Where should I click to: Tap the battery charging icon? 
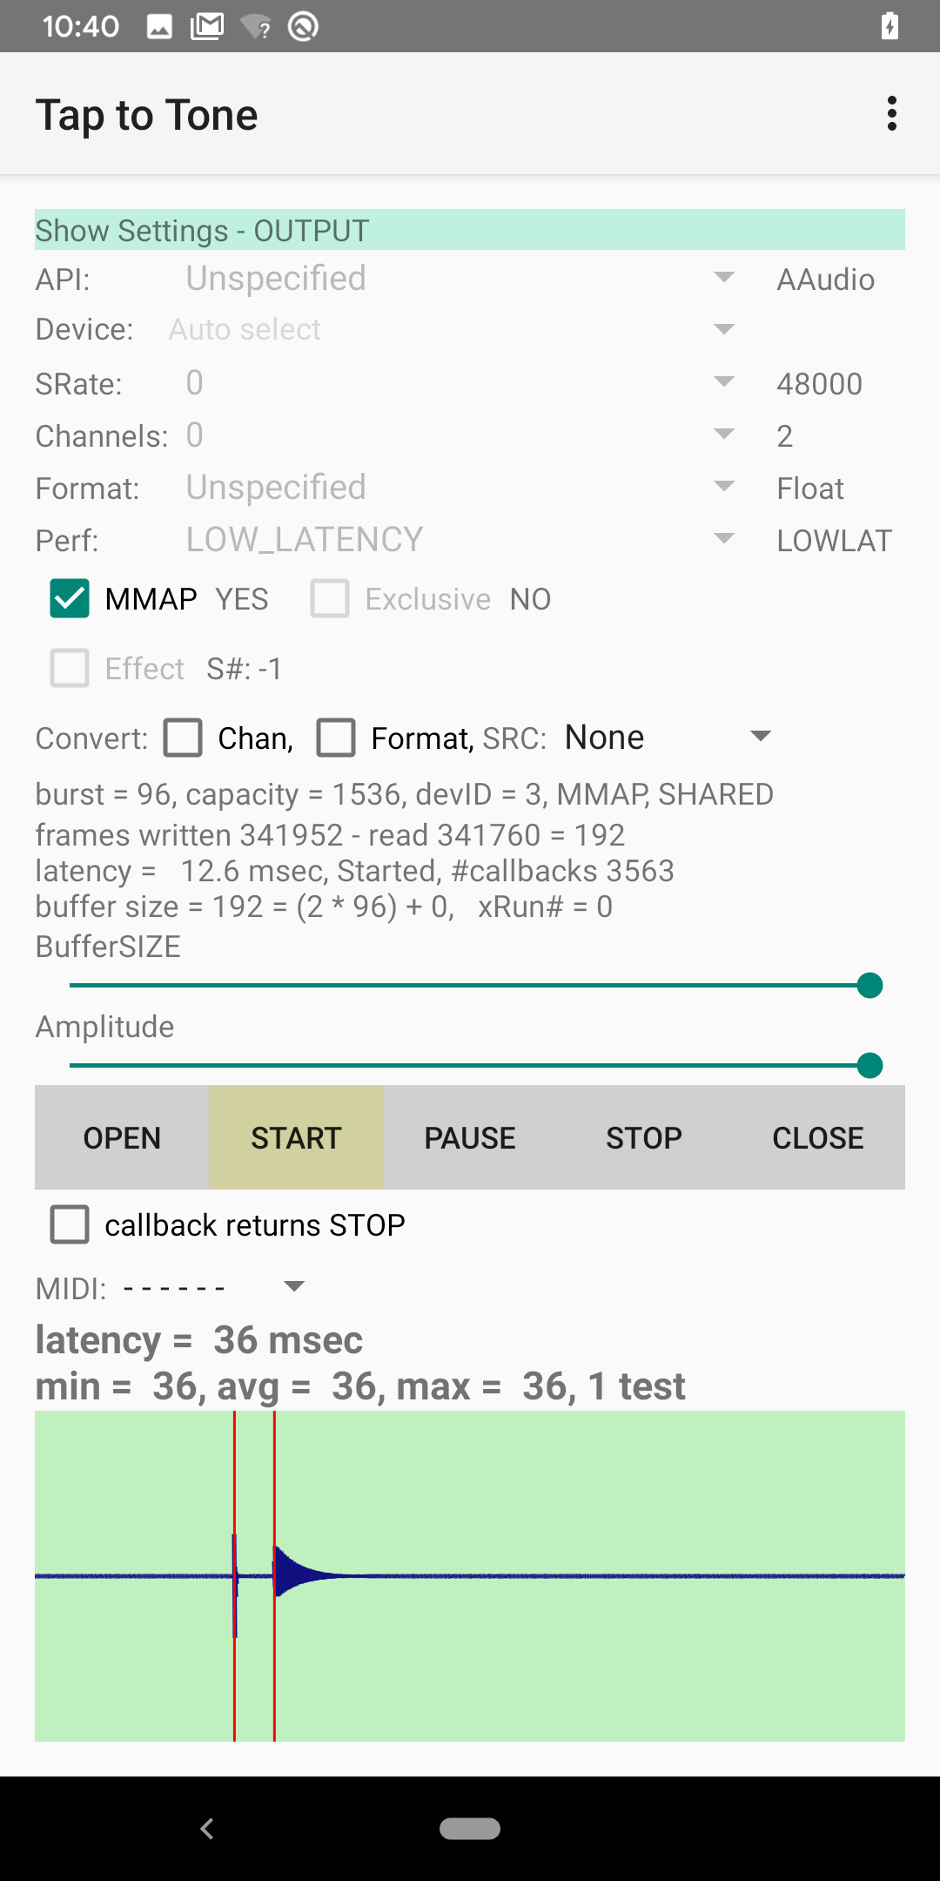coord(890,27)
